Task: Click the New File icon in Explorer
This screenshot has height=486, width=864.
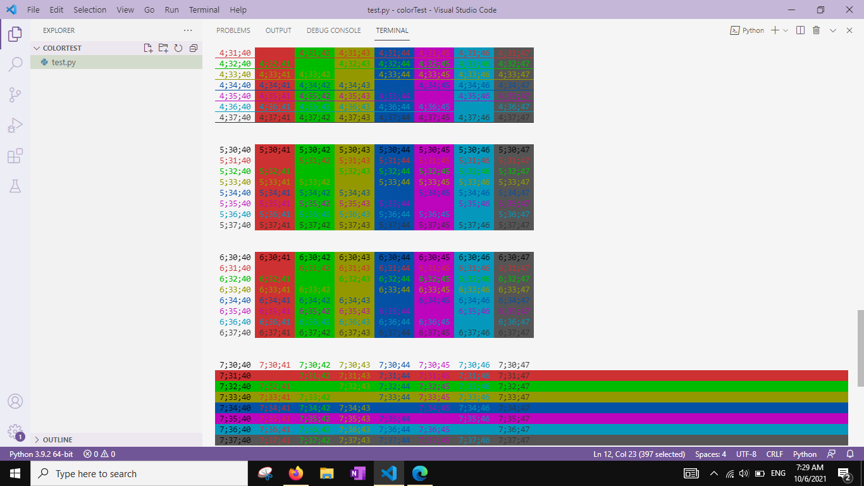Action: point(148,48)
